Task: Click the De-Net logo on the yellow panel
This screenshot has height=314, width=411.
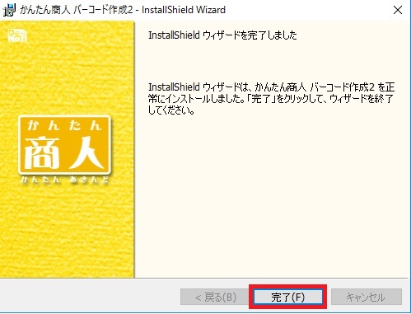Action: 17,35
